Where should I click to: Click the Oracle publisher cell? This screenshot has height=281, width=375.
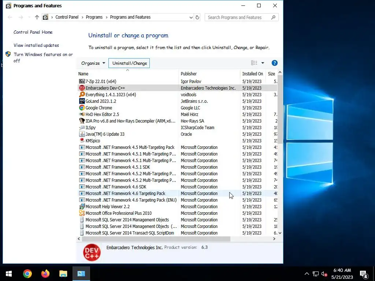tap(186, 134)
